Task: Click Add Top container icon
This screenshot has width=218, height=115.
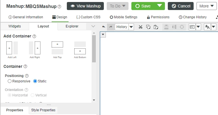Action: click(x=57, y=48)
